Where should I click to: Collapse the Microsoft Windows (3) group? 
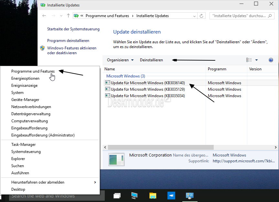pos(126,76)
